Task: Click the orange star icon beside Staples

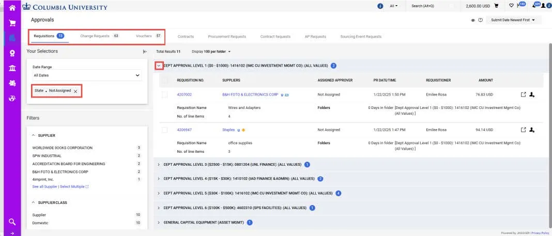Action: click(x=243, y=130)
